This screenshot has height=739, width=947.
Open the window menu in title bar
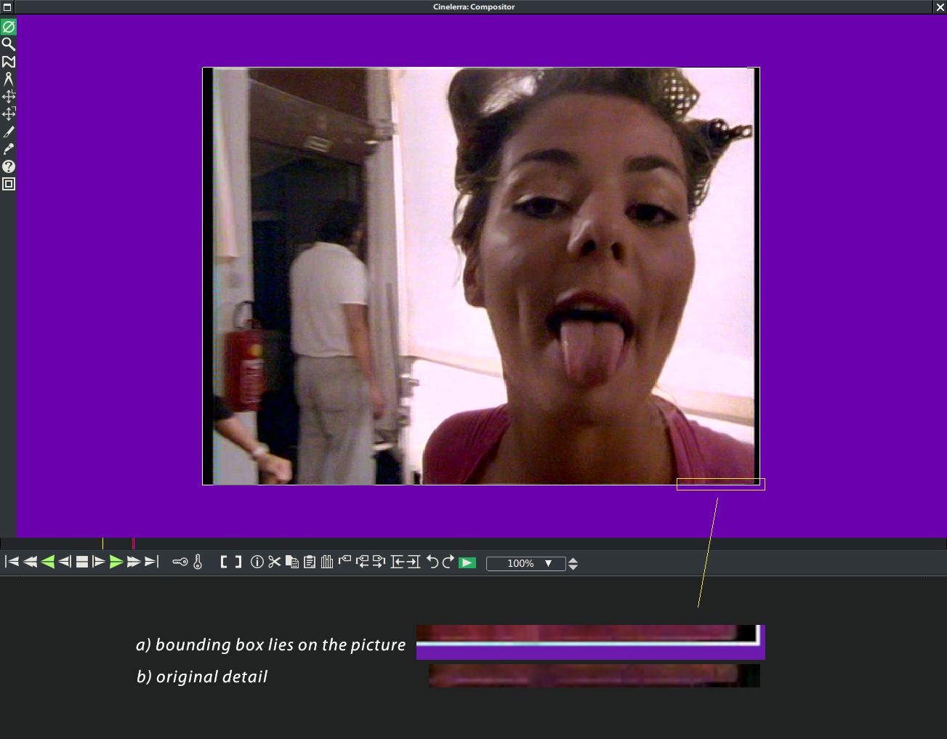[7, 7]
